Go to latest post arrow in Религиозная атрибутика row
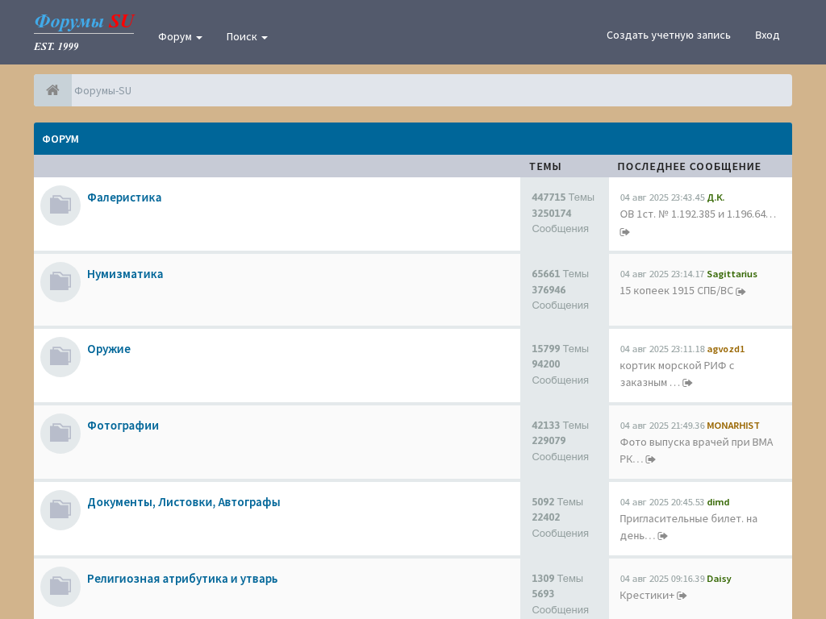The width and height of the screenshot is (826, 619). [x=682, y=596]
